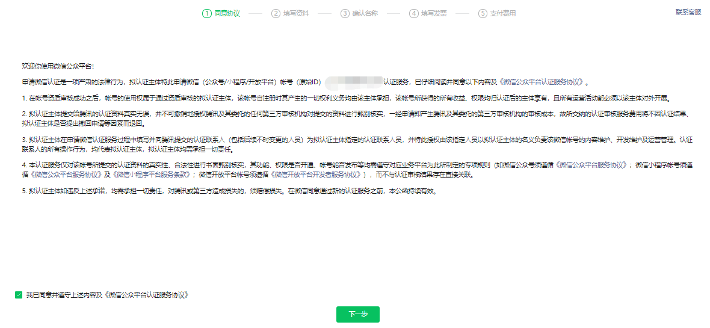
Task: Select the 填写资料 step label
Action: click(296, 13)
